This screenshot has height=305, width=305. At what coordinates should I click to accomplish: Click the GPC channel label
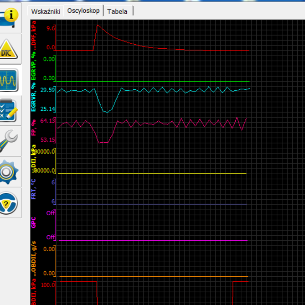33,222
